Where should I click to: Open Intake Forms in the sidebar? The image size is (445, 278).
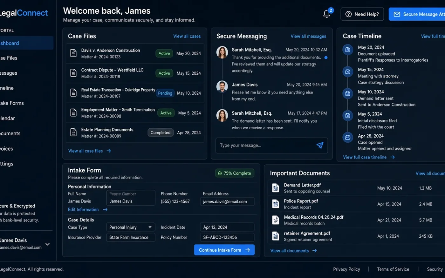click(12, 103)
